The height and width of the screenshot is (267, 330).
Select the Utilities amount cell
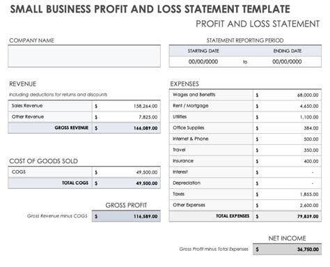[288, 117]
